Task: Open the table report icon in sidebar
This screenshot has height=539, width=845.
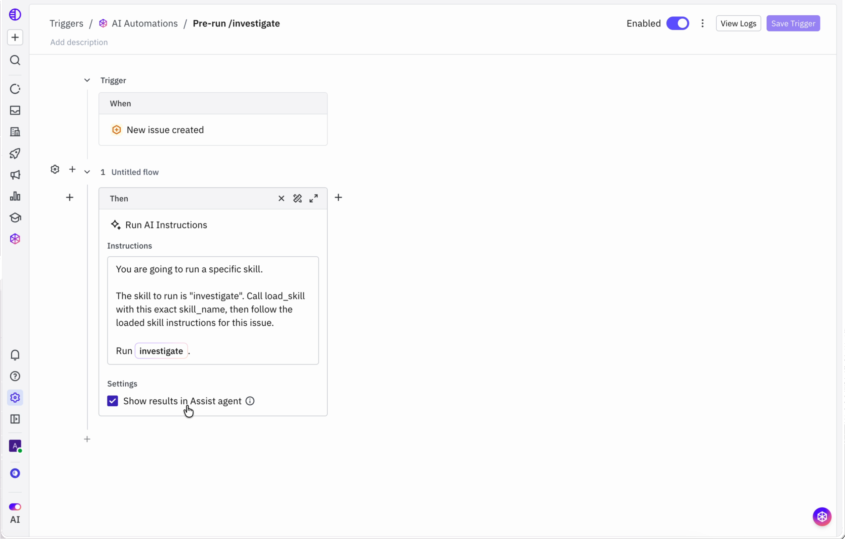Action: pos(15,132)
